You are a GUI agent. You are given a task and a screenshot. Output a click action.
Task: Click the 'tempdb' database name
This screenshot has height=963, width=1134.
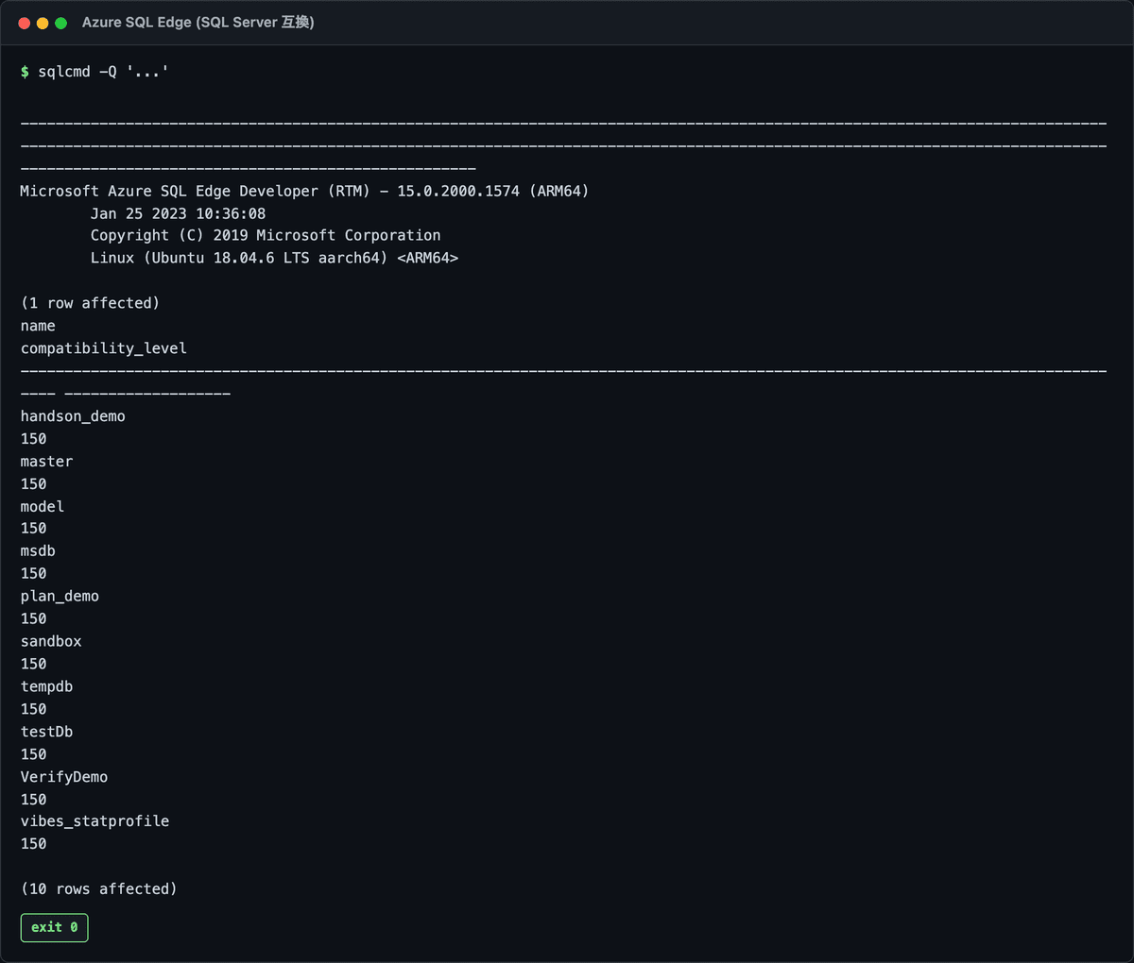(46, 687)
